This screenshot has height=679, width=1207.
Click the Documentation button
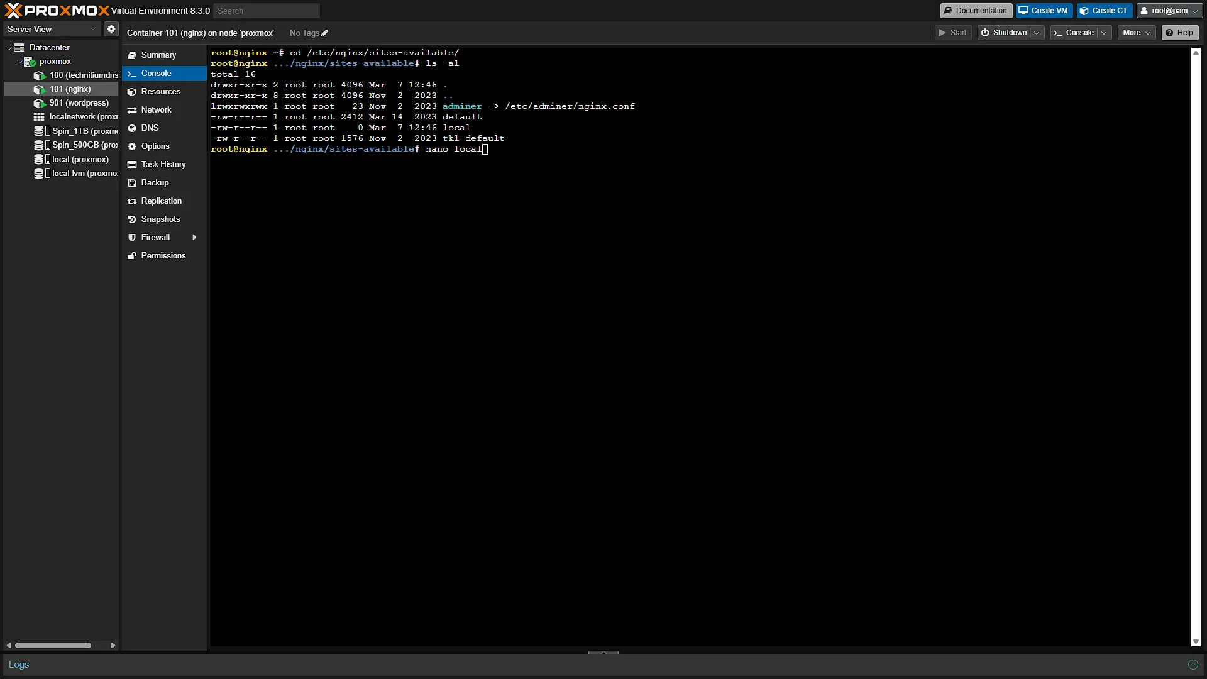pyautogui.click(x=976, y=11)
